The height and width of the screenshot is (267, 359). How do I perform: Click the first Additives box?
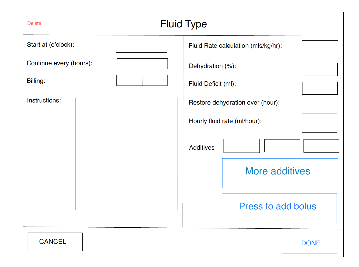click(x=242, y=146)
